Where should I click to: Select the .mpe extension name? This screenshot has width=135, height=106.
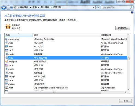click(x=11, y=80)
